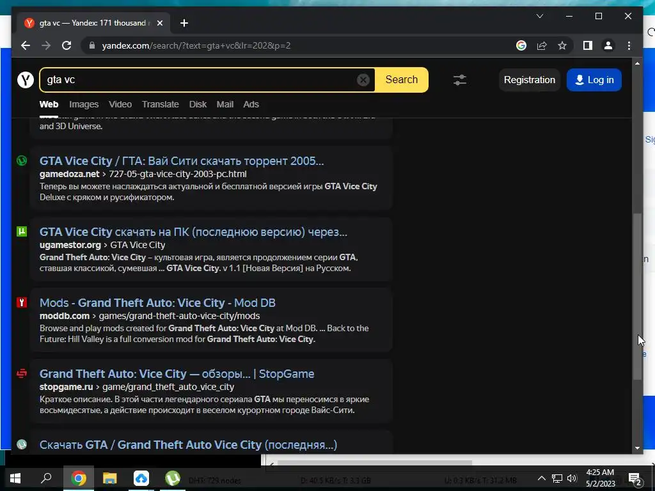Click the volume speaker tray icon

click(x=572, y=478)
